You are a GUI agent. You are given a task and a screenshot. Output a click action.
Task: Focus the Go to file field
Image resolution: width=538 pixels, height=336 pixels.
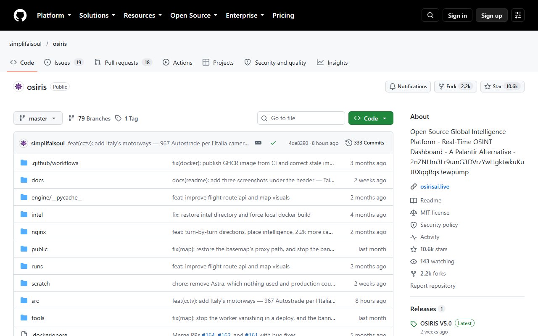[301, 118]
